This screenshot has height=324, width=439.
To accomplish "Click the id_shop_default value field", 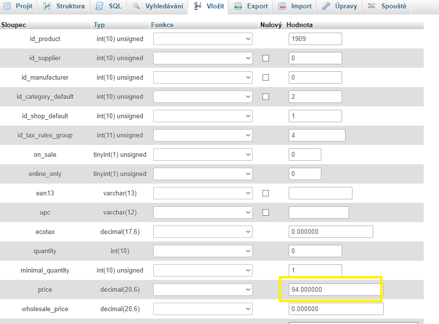I will point(315,116).
